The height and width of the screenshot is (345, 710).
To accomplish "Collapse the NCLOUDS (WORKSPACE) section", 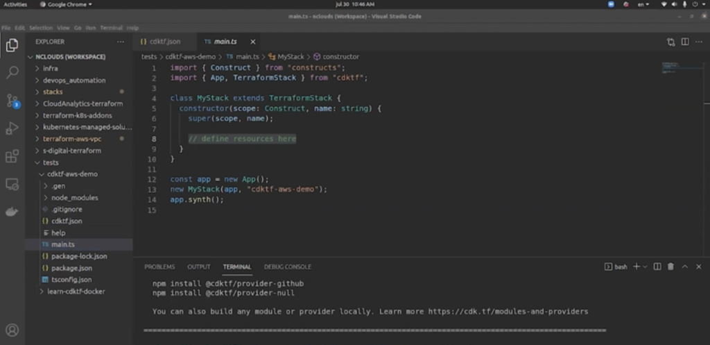I will tap(79, 57).
